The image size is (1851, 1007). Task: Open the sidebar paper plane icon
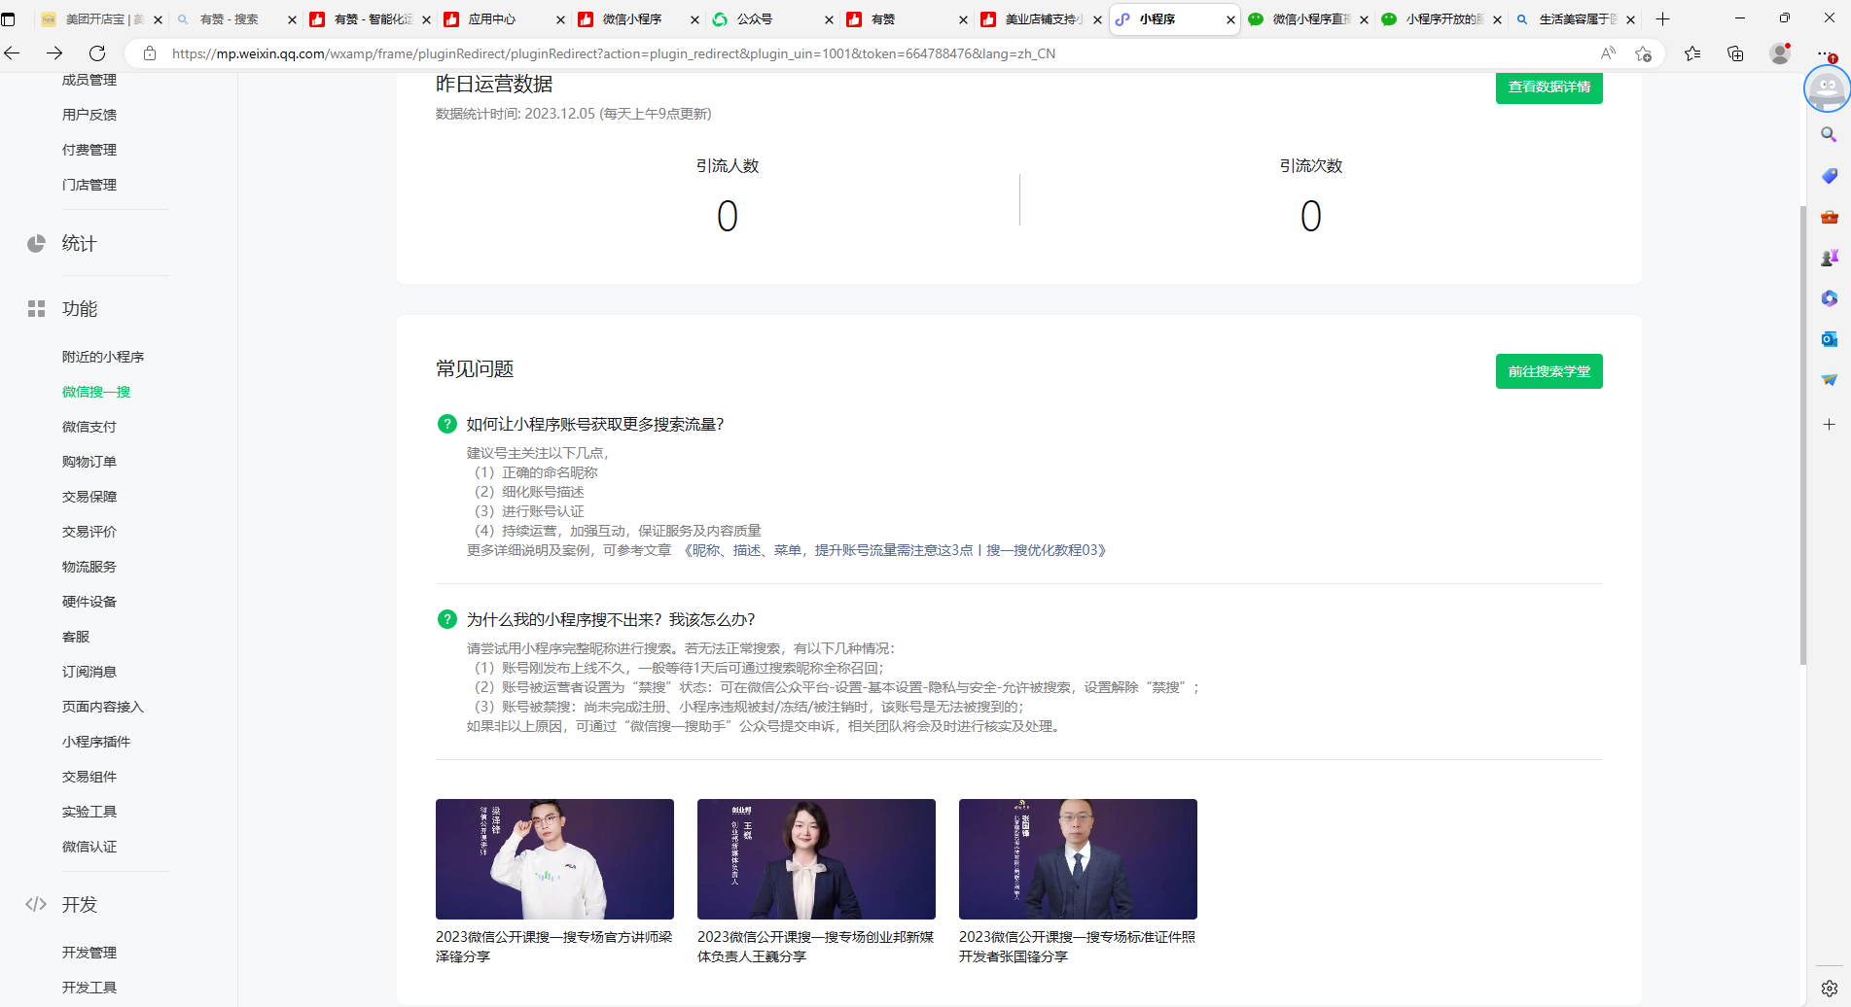coord(1829,380)
